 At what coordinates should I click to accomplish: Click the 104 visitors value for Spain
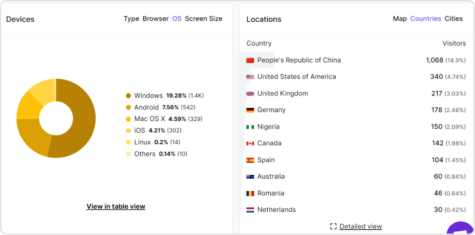click(437, 160)
